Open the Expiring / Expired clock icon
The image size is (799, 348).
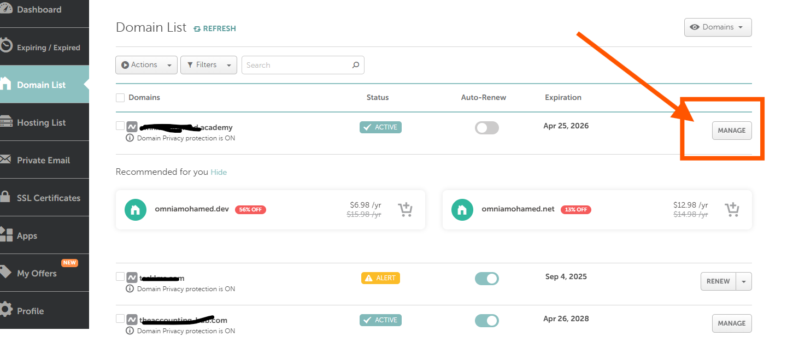5,46
